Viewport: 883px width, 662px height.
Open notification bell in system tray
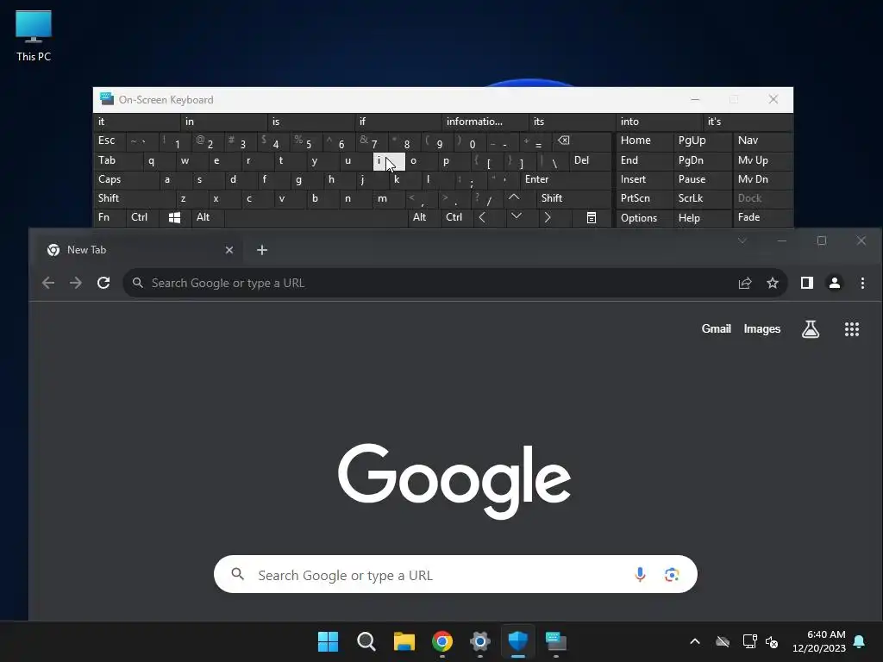pos(860,641)
